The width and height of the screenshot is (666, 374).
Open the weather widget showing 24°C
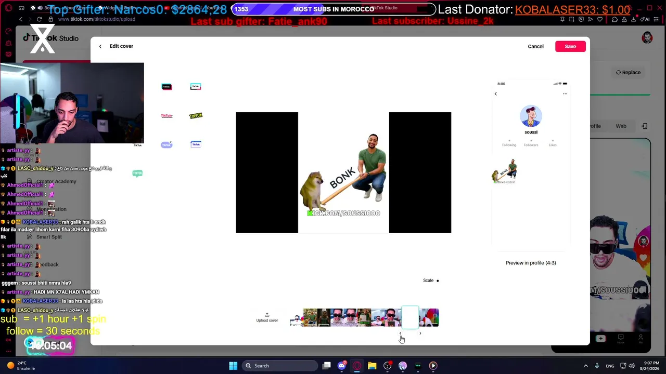pyautogui.click(x=21, y=366)
